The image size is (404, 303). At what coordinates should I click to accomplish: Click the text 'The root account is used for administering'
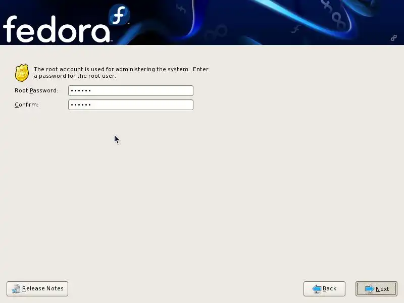[x=94, y=69]
